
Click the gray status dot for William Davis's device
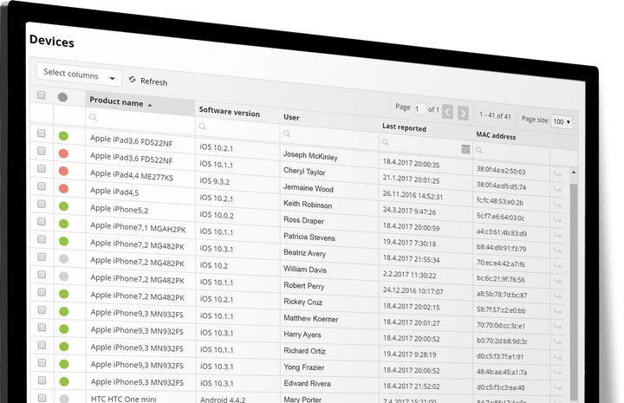point(63,259)
